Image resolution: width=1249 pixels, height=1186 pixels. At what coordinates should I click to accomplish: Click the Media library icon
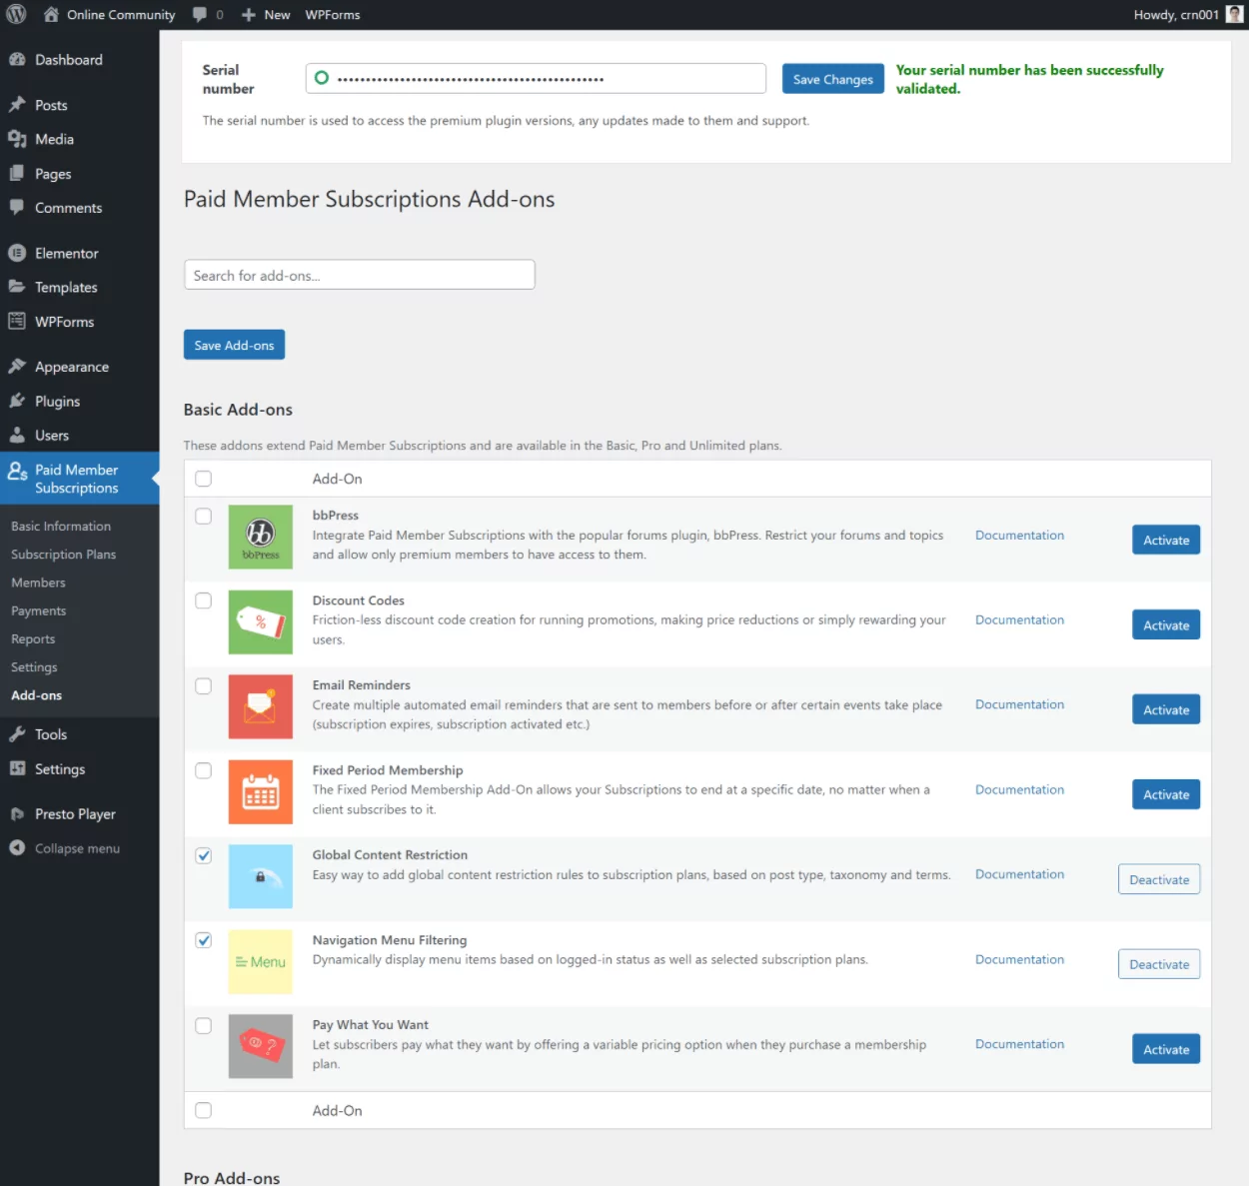[17, 139]
